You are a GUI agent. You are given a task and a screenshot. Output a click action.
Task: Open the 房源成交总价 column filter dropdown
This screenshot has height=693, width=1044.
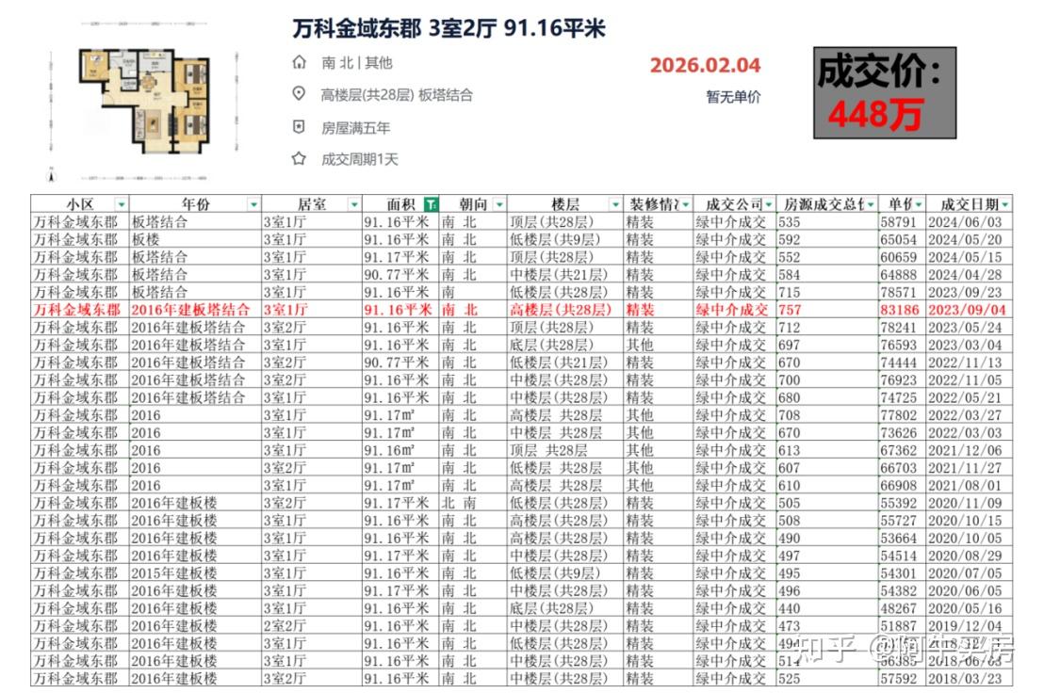871,204
